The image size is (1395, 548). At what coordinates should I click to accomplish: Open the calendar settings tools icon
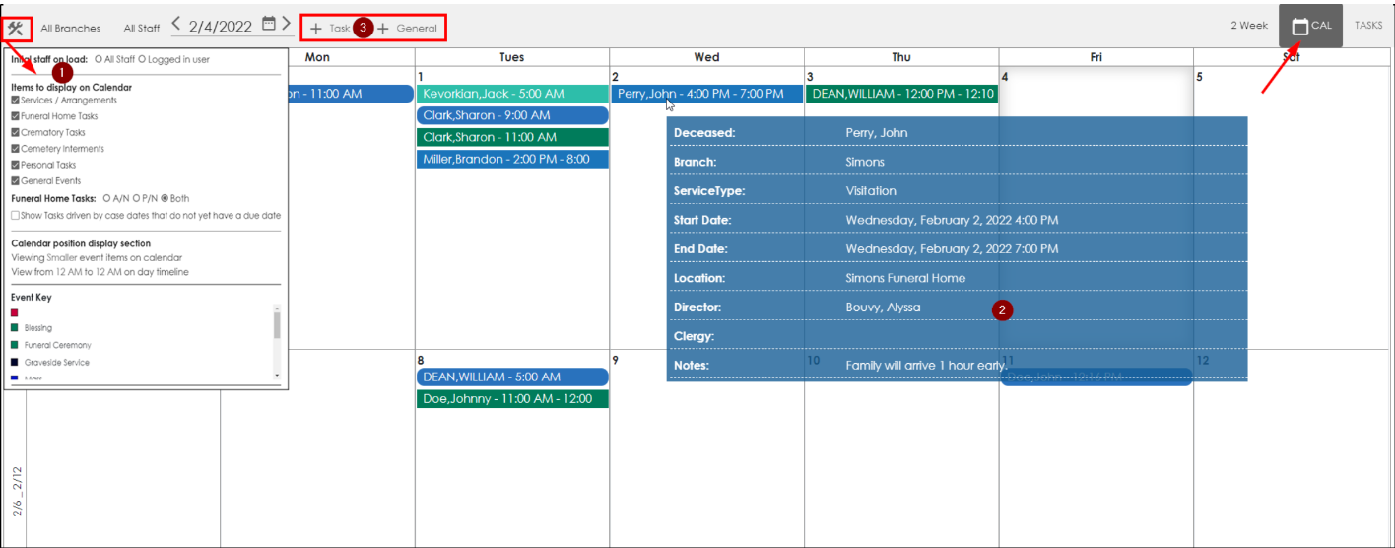click(x=16, y=29)
